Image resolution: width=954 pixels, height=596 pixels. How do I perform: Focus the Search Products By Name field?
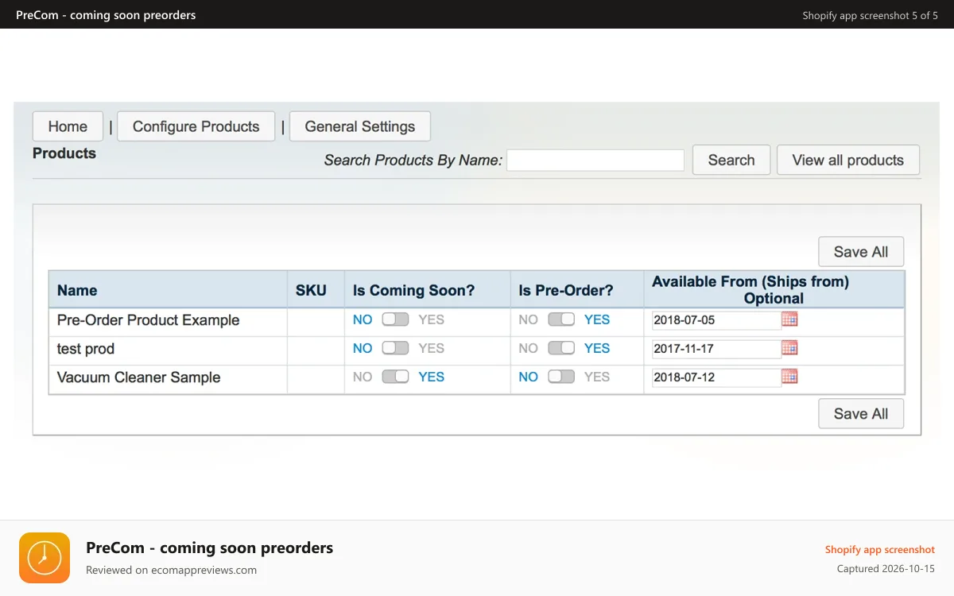595,160
